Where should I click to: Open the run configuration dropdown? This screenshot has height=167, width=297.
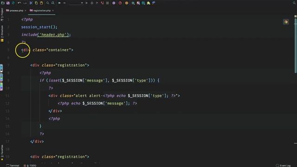76,3
